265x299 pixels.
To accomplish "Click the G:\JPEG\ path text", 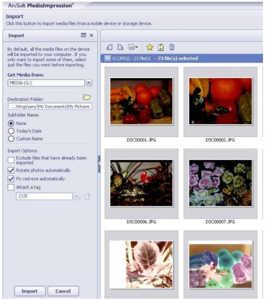I will point(121,58).
